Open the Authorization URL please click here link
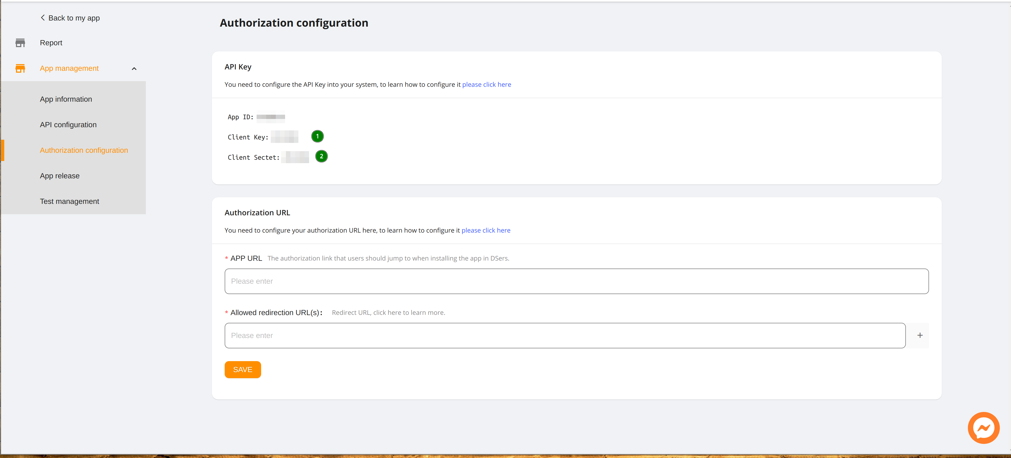The width and height of the screenshot is (1011, 458). pyautogui.click(x=486, y=230)
